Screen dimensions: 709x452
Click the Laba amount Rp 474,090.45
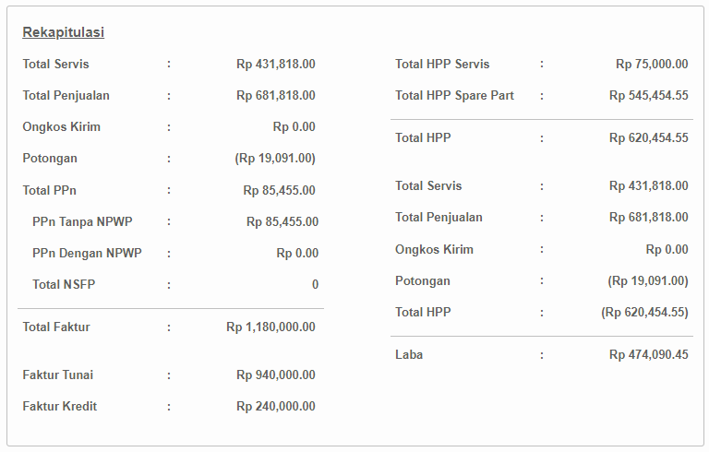point(649,354)
